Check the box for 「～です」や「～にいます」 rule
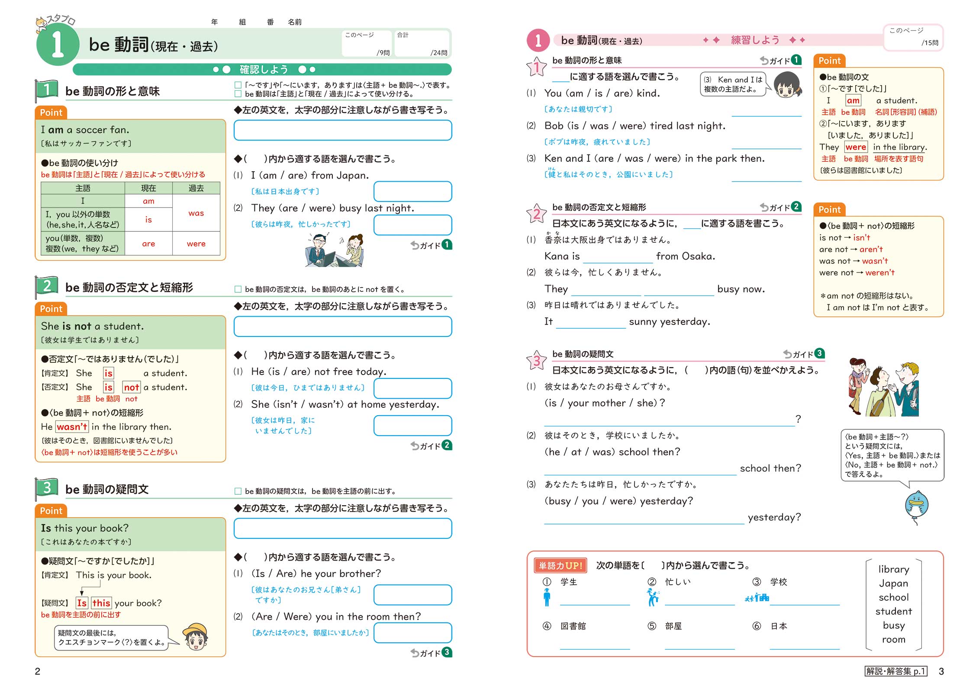 coord(238,85)
